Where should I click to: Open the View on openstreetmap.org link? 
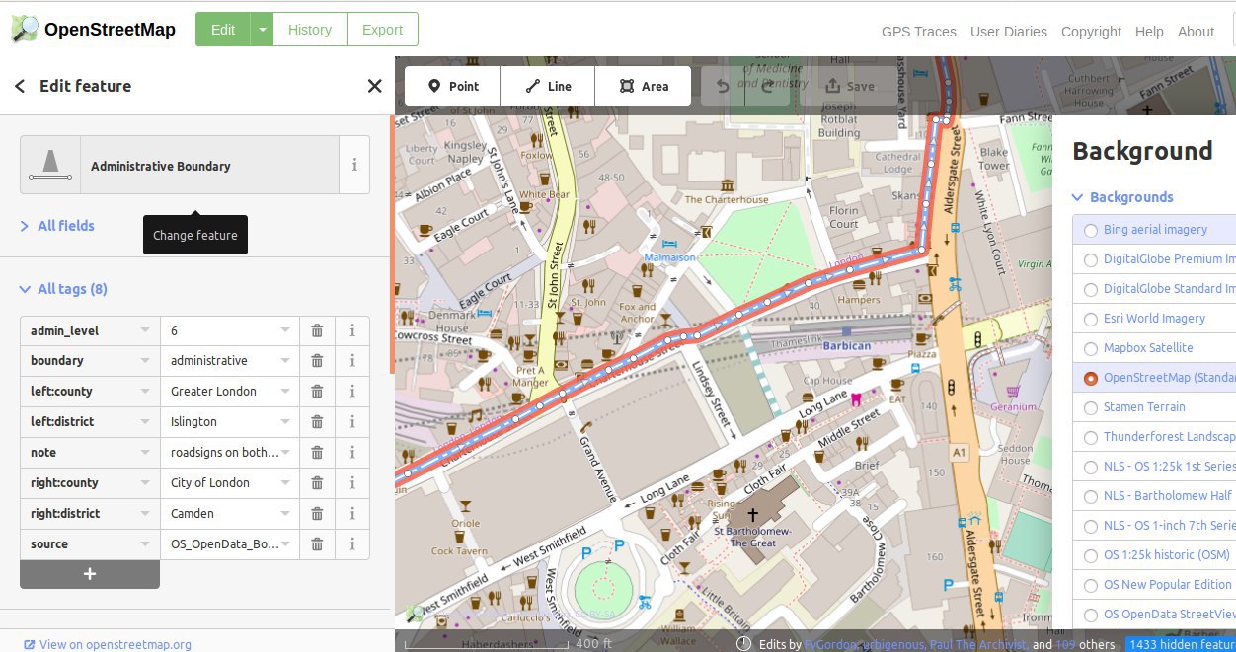pos(108,644)
